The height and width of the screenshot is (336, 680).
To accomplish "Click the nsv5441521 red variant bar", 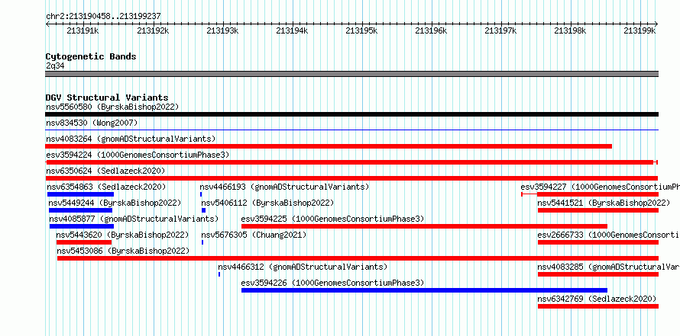I will (x=598, y=210).
